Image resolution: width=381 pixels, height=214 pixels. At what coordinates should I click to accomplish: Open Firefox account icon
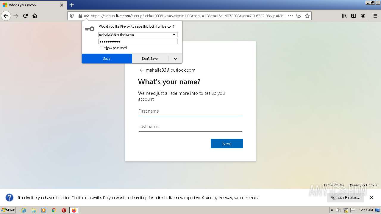tap(363, 16)
